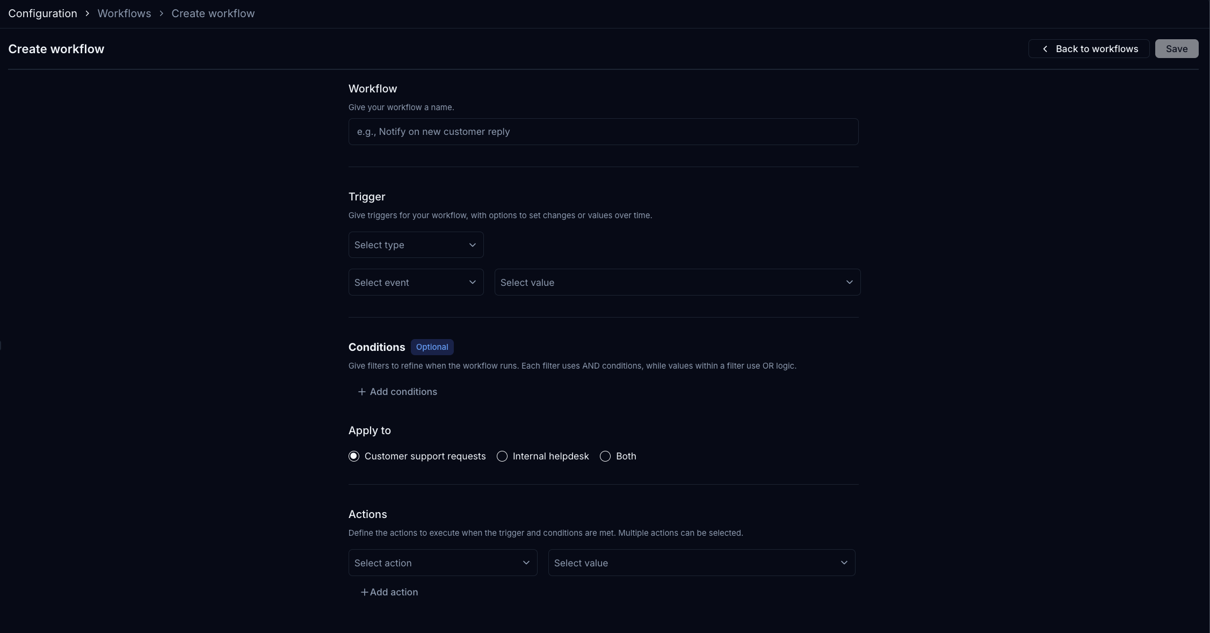1210x633 pixels.
Task: Open the Select action dropdown
Action: click(x=435, y=563)
